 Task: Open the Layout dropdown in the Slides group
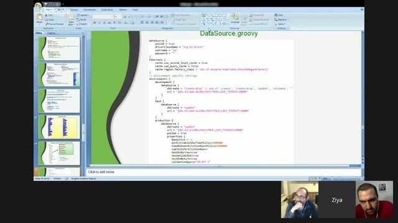pyautogui.click(x=83, y=15)
